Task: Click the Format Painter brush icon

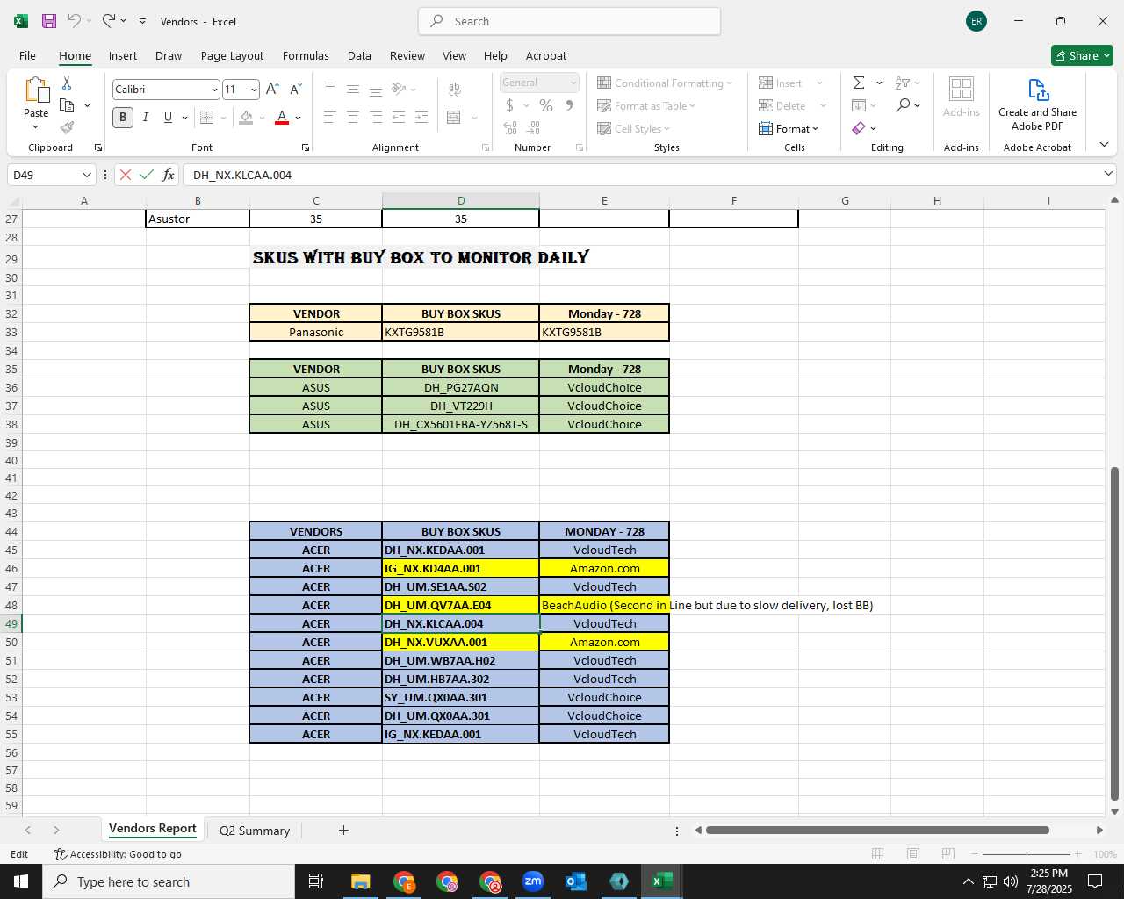Action: coord(67,128)
